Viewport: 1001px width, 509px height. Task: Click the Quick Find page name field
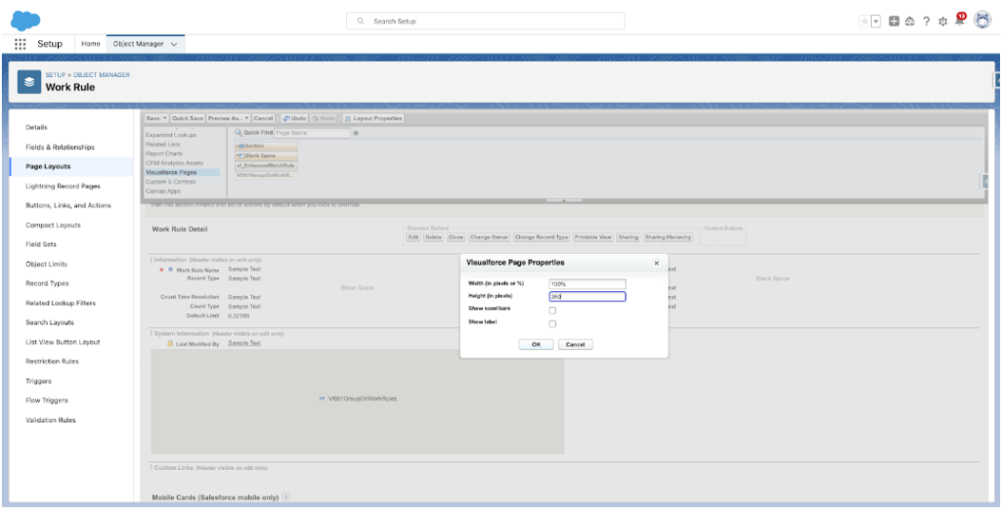tap(312, 133)
